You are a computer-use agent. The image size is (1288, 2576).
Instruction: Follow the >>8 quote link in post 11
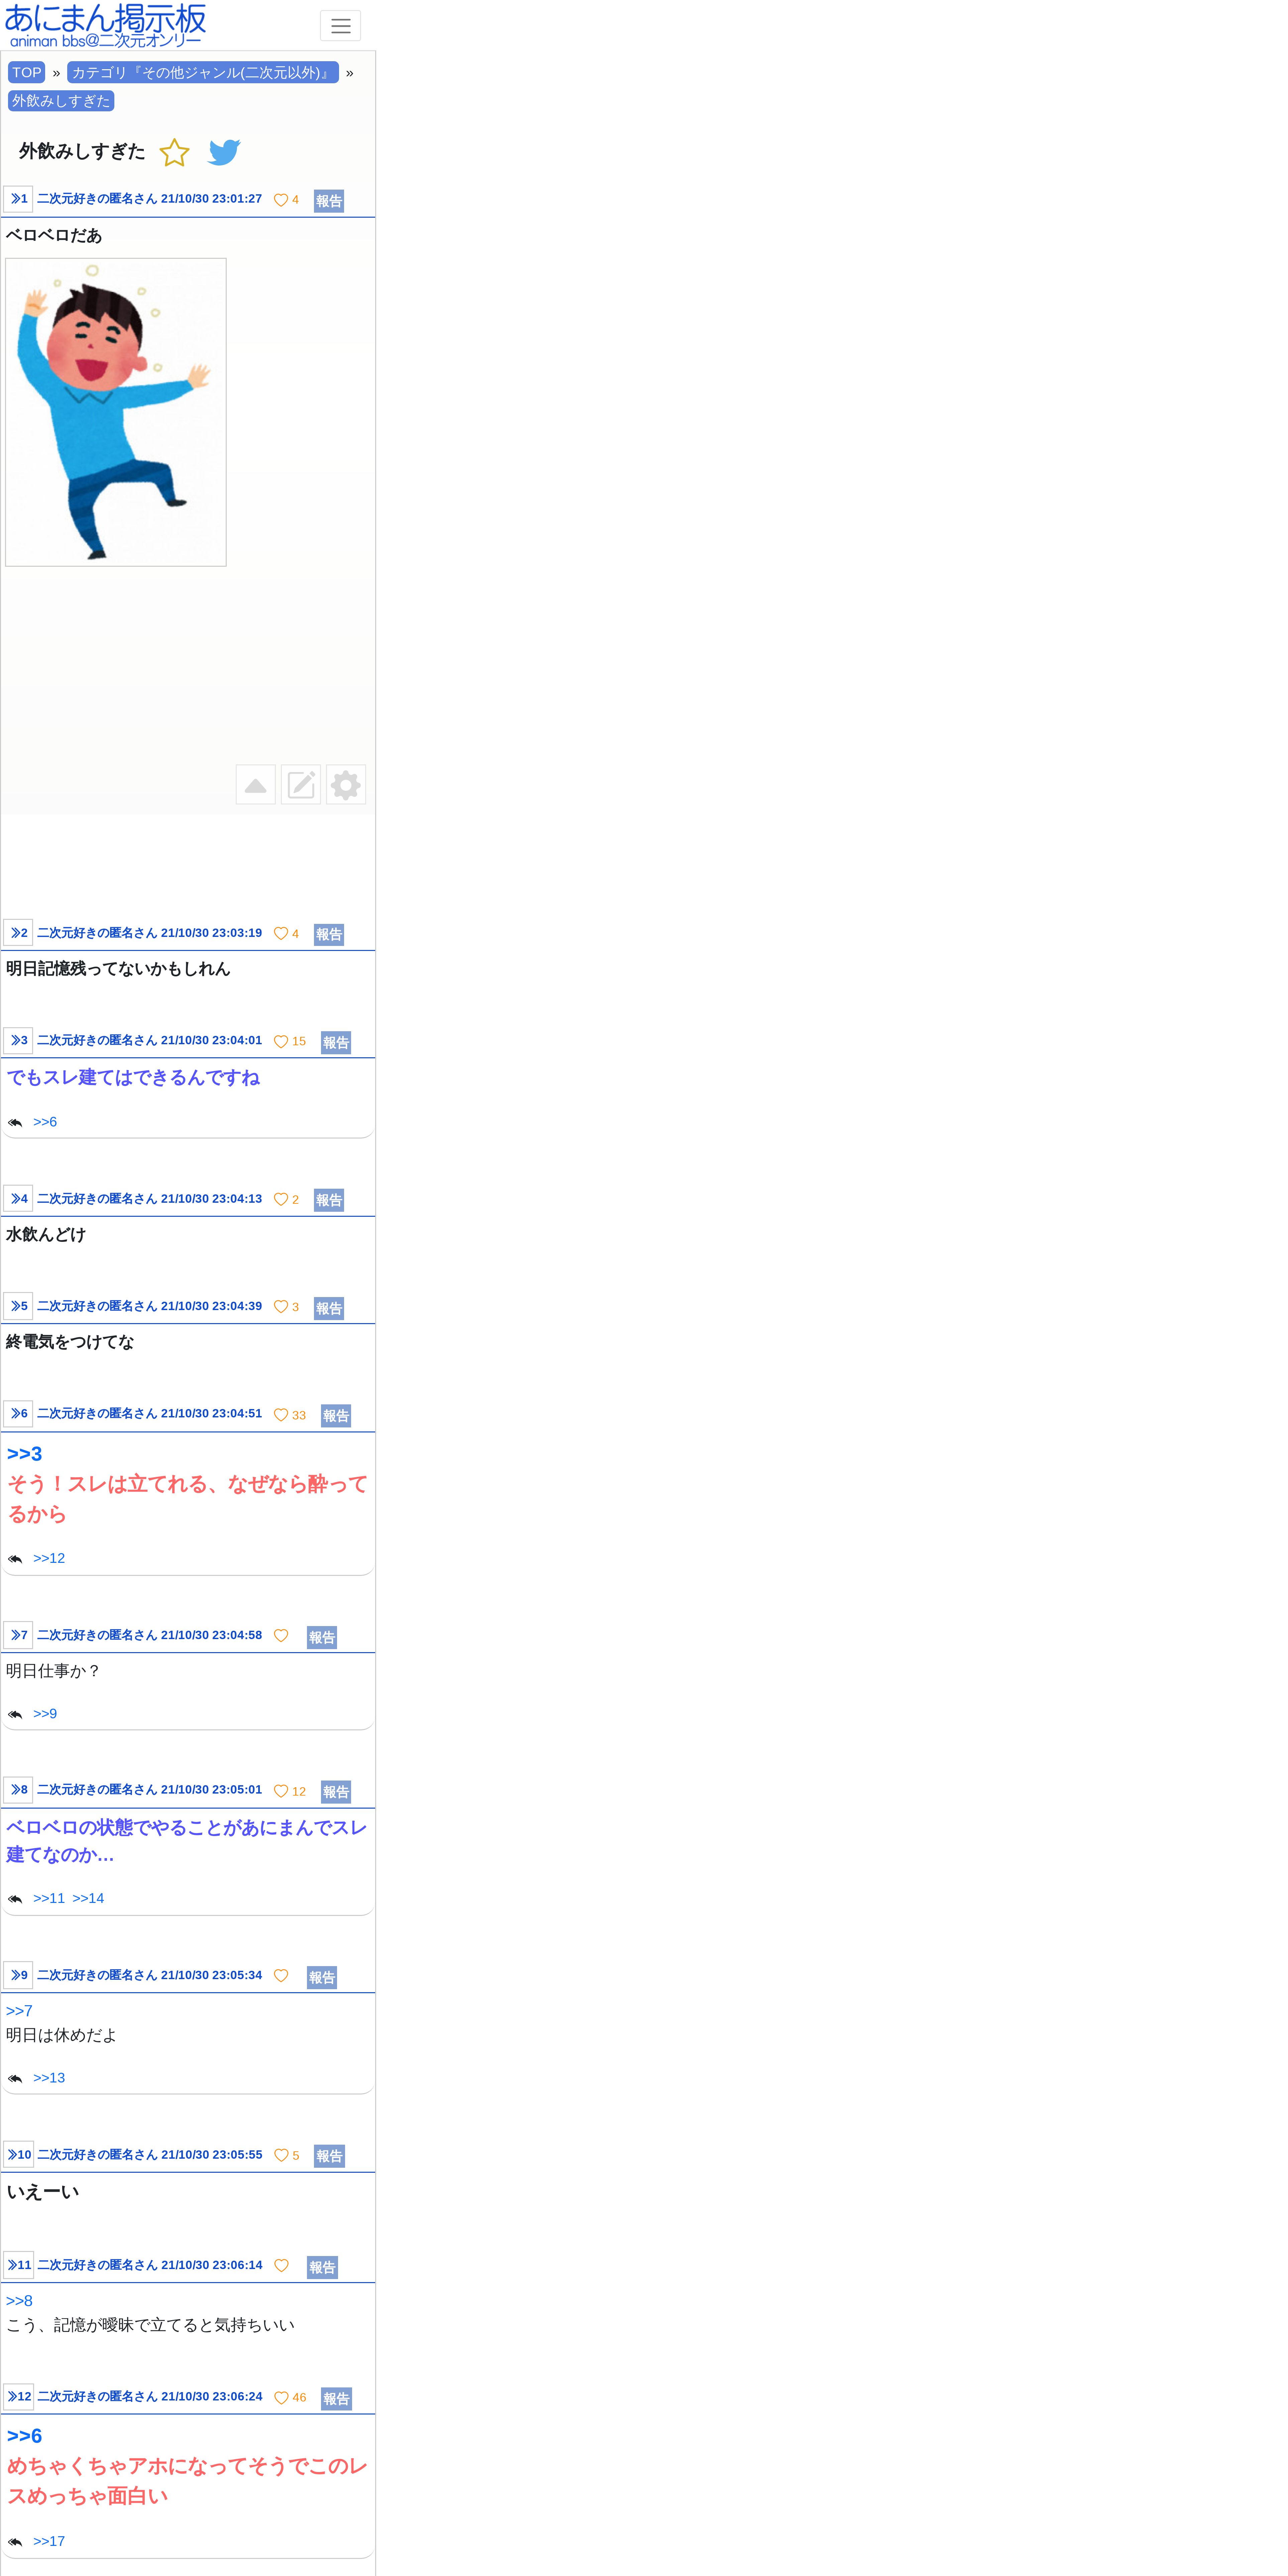click(x=19, y=2301)
